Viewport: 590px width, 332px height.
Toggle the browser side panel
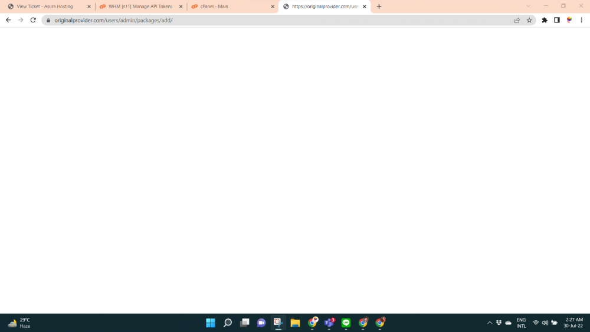click(x=557, y=20)
